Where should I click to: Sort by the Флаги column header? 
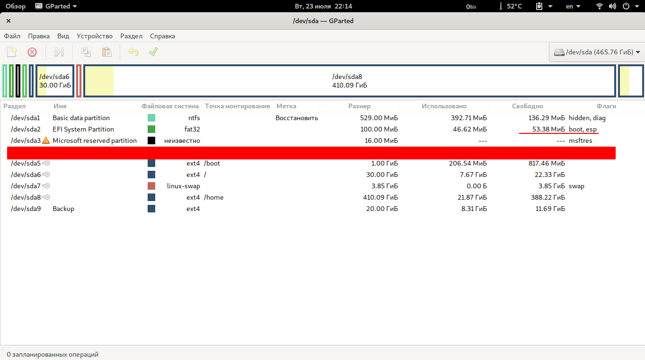[606, 106]
